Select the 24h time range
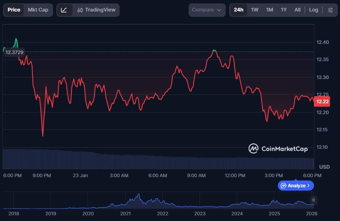 (238, 10)
